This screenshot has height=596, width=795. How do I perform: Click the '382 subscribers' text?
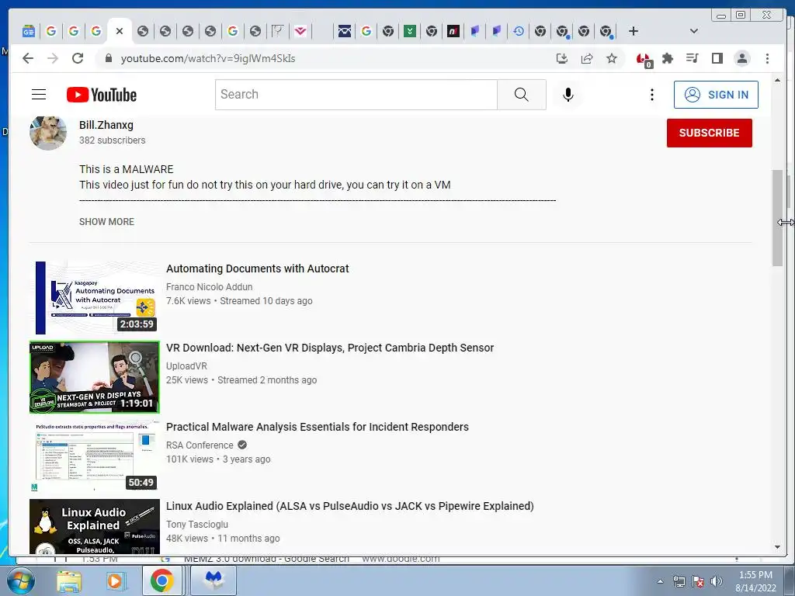point(112,140)
